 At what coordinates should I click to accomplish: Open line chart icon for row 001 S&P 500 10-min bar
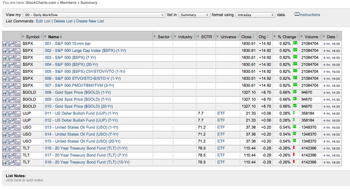tap(11, 44)
